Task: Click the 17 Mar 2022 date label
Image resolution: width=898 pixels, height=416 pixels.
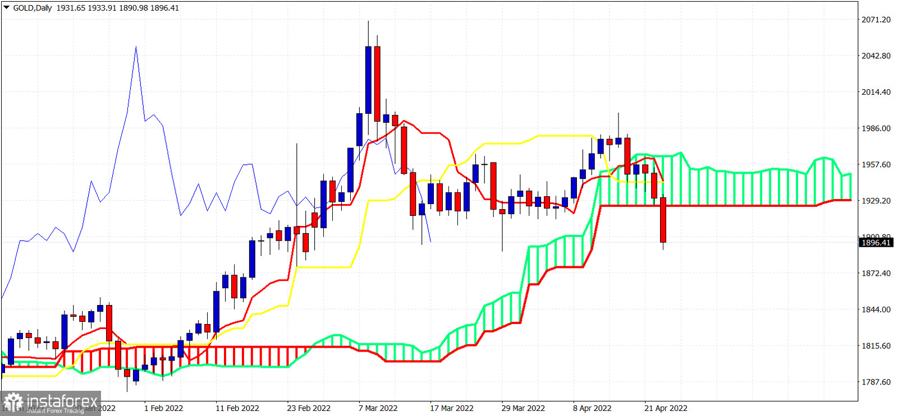Action: 452,408
